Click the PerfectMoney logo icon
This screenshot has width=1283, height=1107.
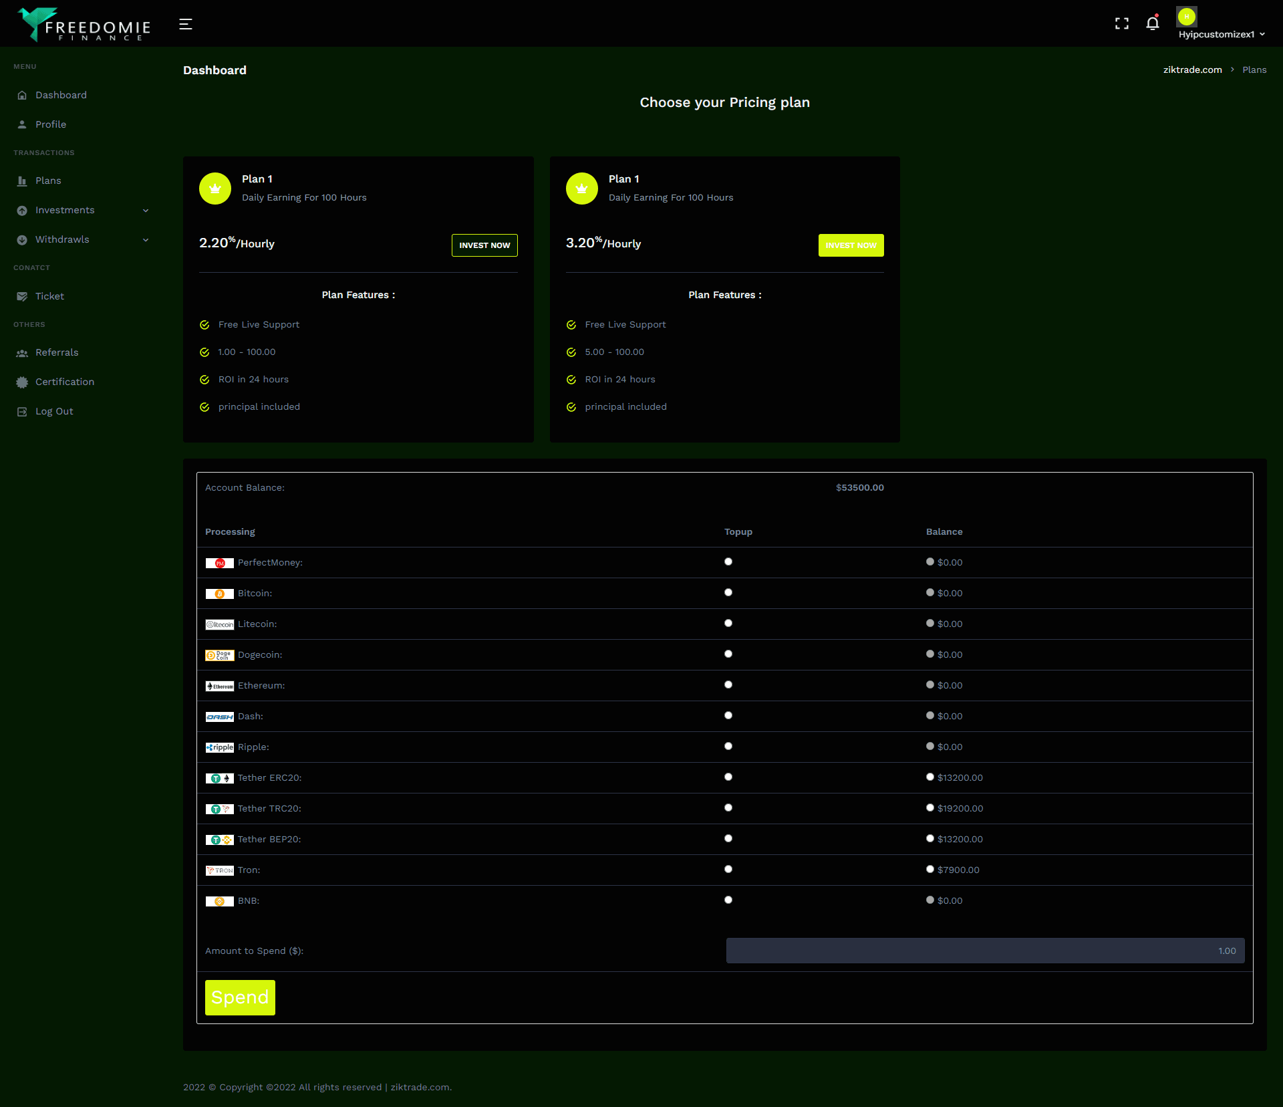pos(220,563)
